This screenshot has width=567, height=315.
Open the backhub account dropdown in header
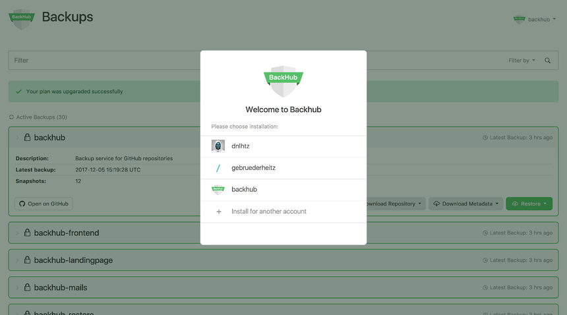click(535, 19)
